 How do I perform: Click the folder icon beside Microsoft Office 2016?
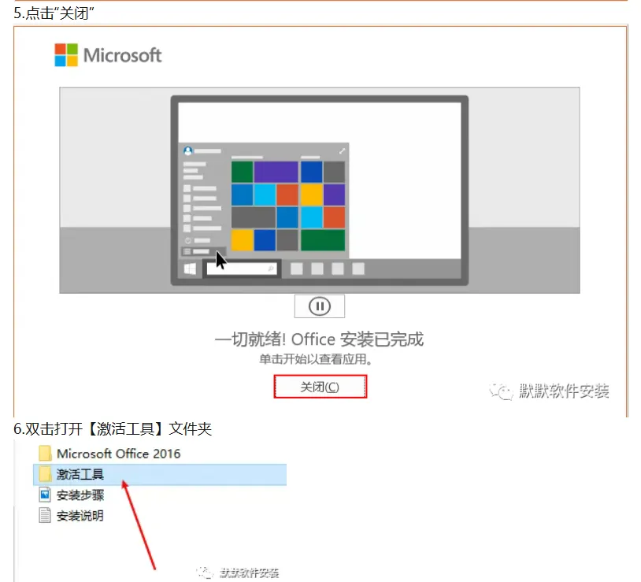[45, 454]
